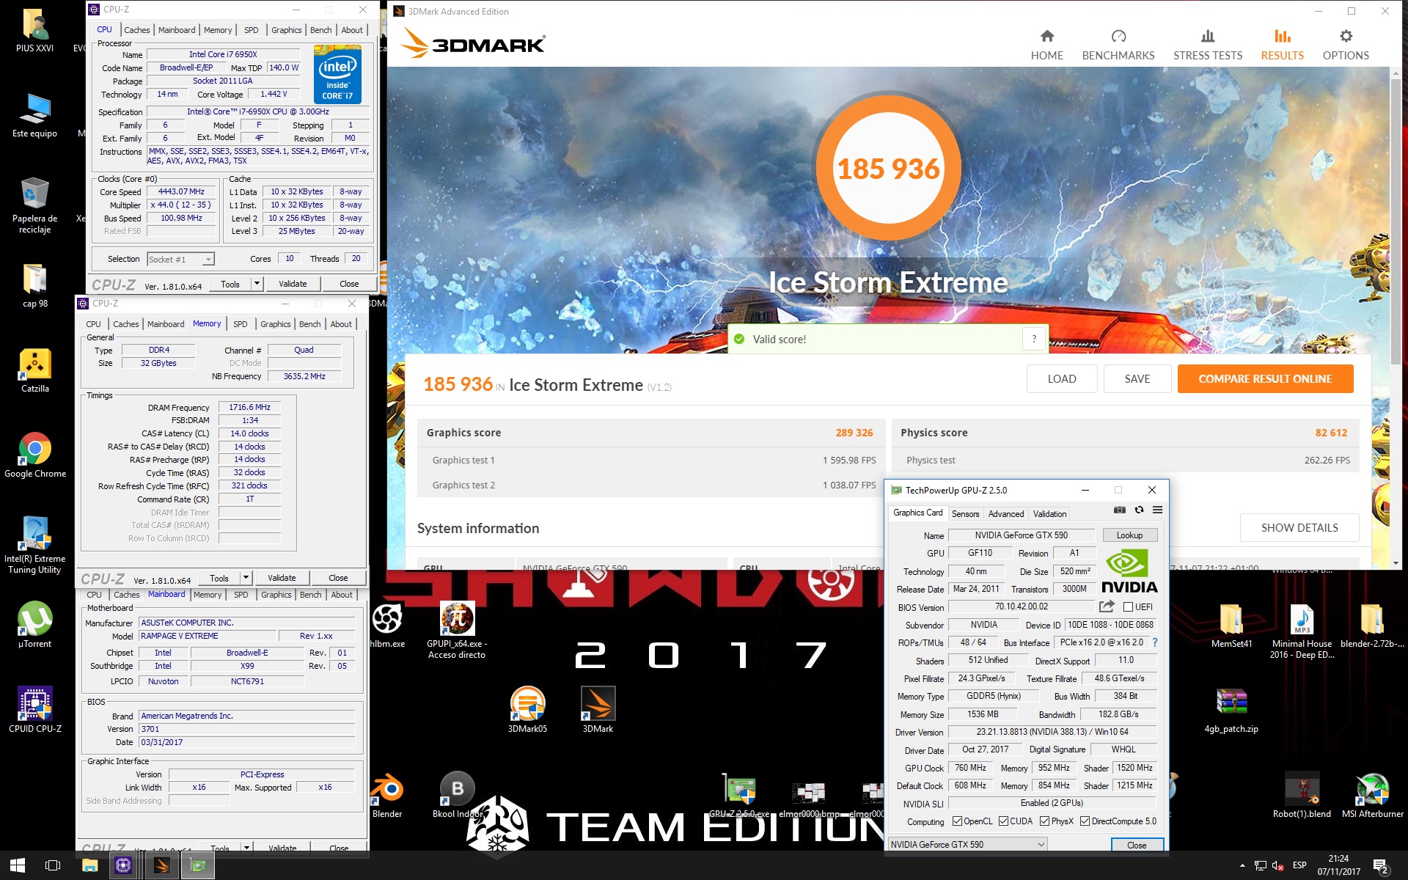
Task: Click the ESP language indicator
Action: [1299, 865]
